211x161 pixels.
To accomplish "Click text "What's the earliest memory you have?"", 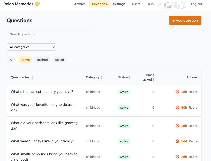I will 42,92.
